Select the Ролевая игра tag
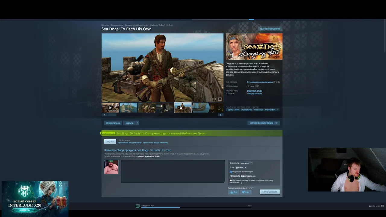Image resolution: width=386 pixels, height=217 pixels. coord(246,110)
